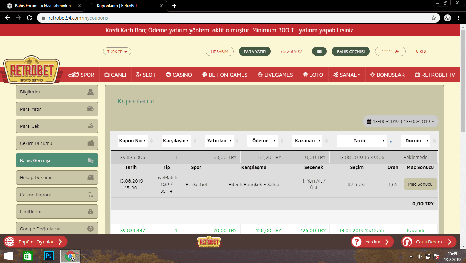Click the BAHİS GEÇMİŞİ header button
The width and height of the screenshot is (466, 263).
[351, 51]
